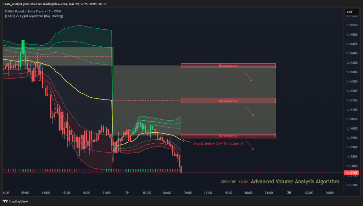Click the GBP/CHF ticker label
Screen dimensions: 363x206
point(228,182)
